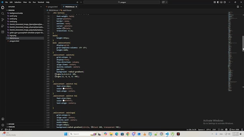Image resolution: width=244 pixels, height=137 pixels.
Task: Toggle the bottom panel
Action: [x=221, y=2]
